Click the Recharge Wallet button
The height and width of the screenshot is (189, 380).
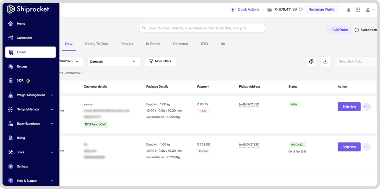tap(321, 9)
